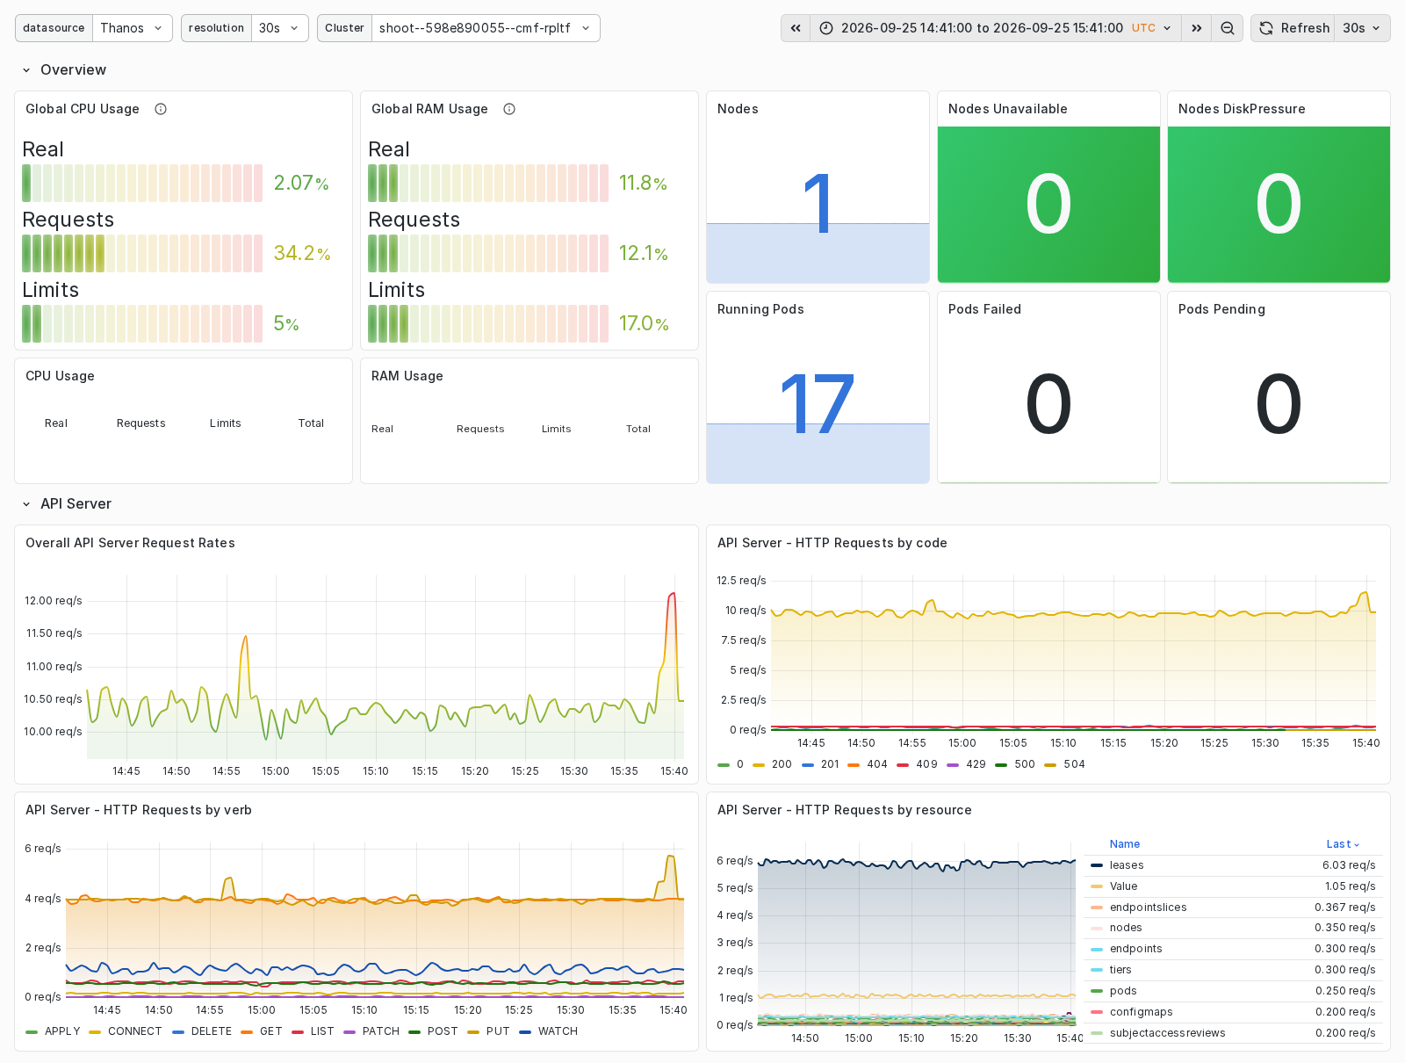Select the pods row in resource legend

tap(1233, 991)
